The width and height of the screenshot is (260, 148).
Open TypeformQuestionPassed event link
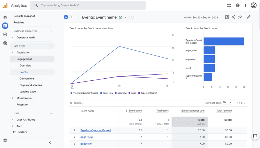click(x=96, y=130)
